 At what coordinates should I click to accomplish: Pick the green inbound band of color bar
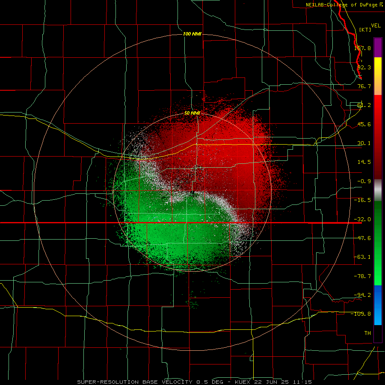(378, 243)
